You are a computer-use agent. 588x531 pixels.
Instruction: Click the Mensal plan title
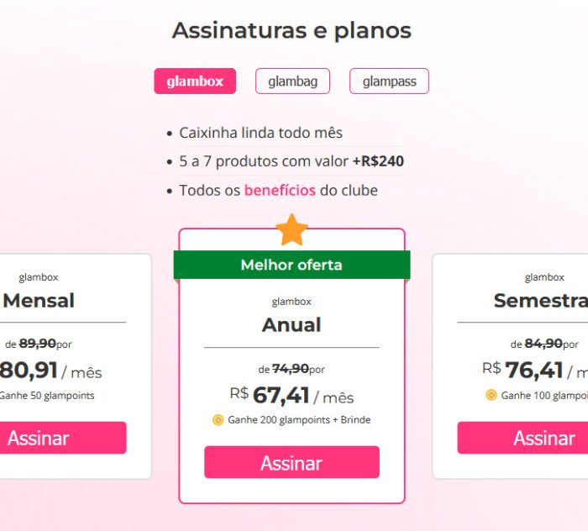[x=39, y=301]
